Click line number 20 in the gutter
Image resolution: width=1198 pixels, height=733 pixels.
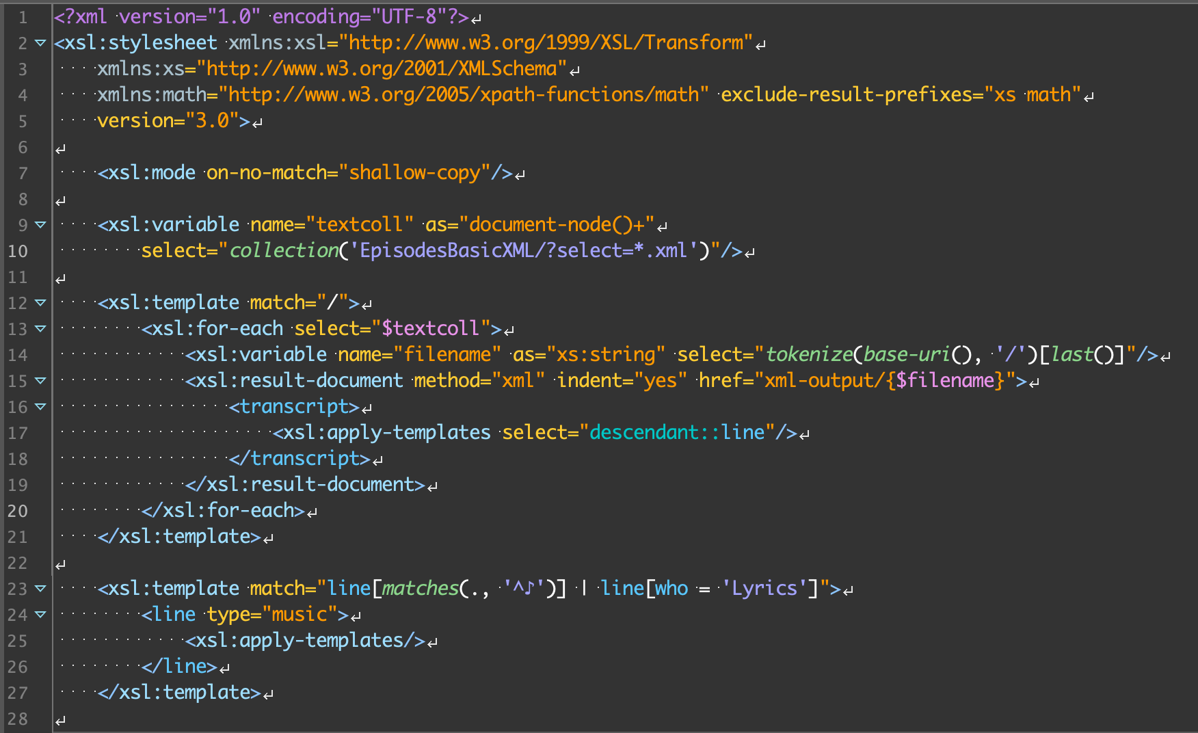coord(18,511)
